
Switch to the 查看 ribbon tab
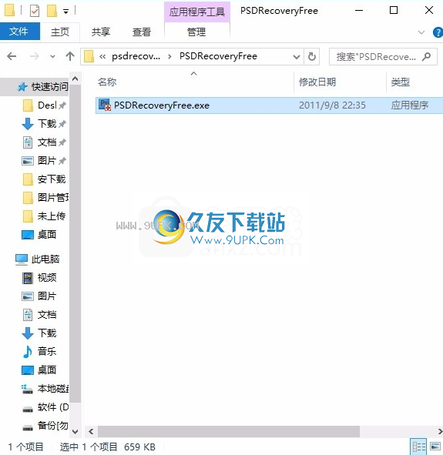pos(142,32)
